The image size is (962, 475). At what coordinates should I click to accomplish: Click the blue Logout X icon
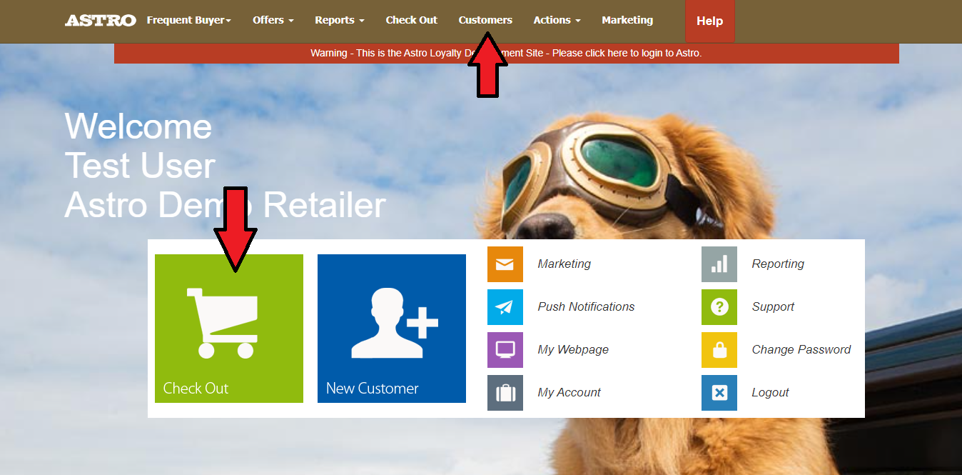point(719,393)
